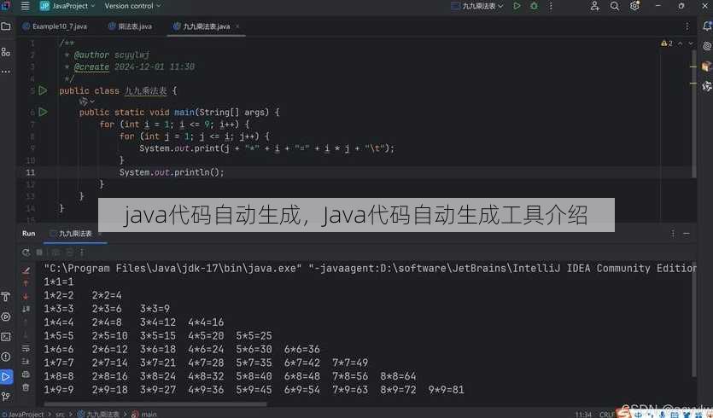This screenshot has height=418, width=713.
Task: Open Code With Me user icon
Action: 594,6
